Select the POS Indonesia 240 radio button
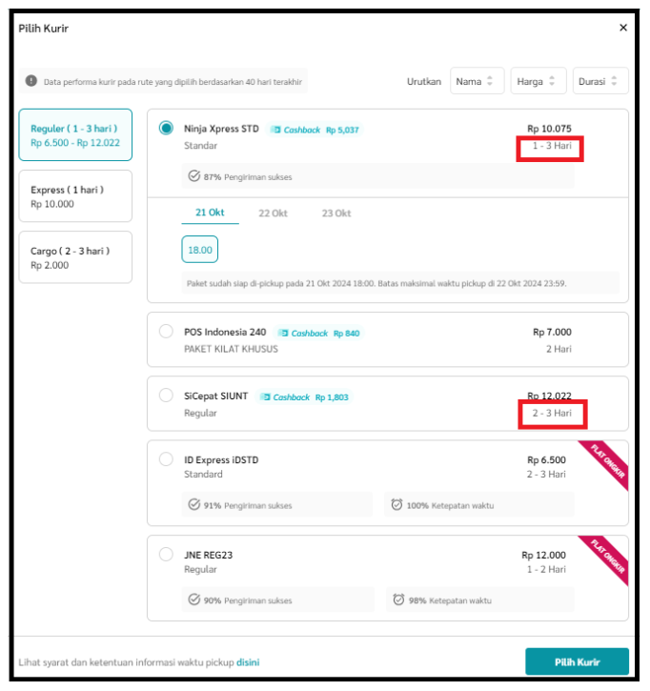This screenshot has width=650, height=691. (x=167, y=332)
